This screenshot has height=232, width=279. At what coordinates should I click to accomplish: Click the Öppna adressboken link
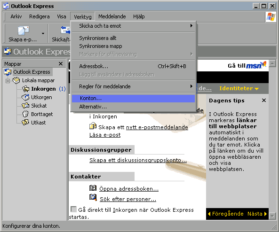[129, 189]
